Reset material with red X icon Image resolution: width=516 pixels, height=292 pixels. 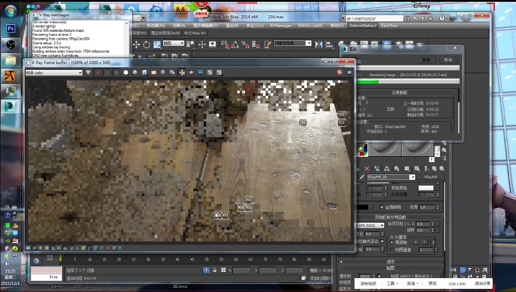click(x=367, y=168)
